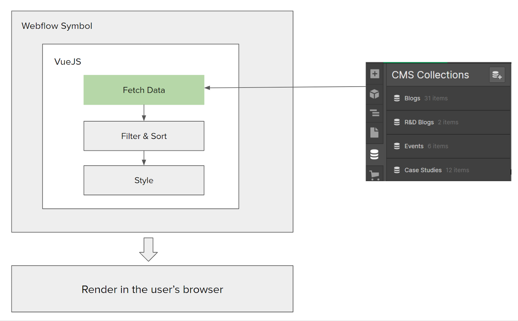The width and height of the screenshot is (518, 321).
Task: Select the Filter & Sort box
Action: click(144, 136)
